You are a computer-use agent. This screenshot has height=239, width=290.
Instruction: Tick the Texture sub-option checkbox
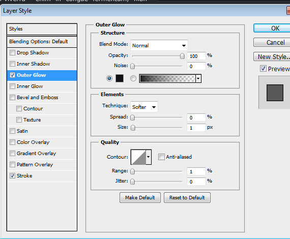tap(19, 120)
